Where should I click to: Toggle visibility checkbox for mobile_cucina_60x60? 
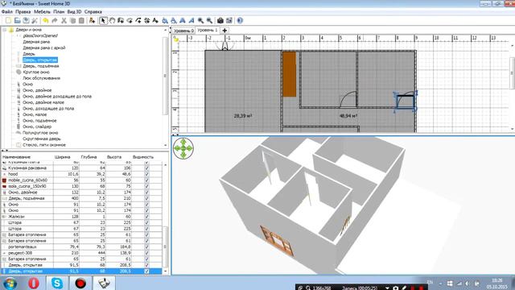(x=146, y=180)
